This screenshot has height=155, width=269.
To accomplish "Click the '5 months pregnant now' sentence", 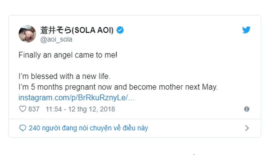I will pyautogui.click(x=118, y=87).
